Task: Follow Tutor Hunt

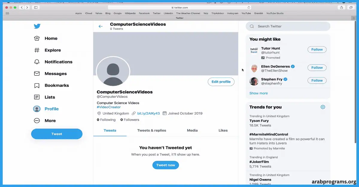Action: [x=317, y=50]
